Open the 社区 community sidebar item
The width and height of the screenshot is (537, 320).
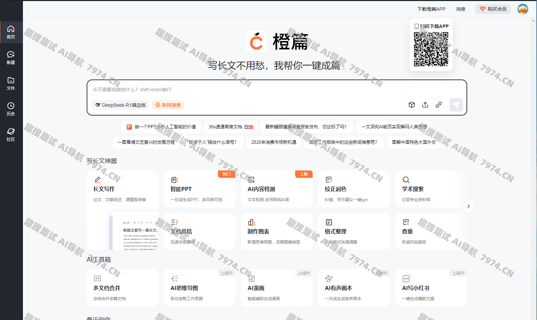click(11, 135)
